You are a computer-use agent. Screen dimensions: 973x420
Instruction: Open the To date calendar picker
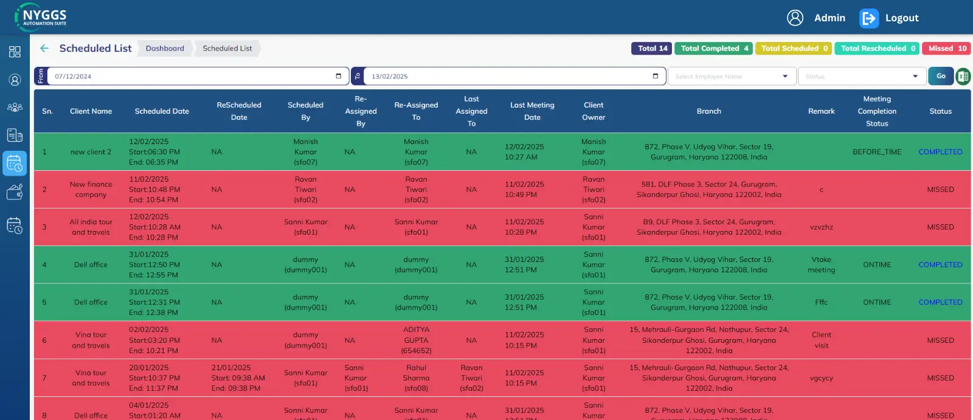[655, 76]
